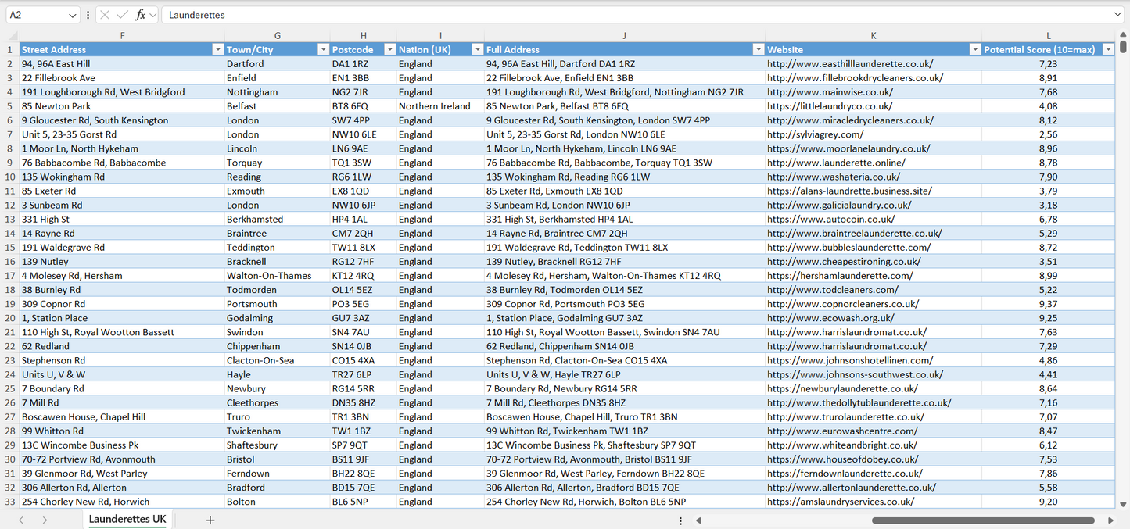Click the Cancel (X) icon in the formula bar

click(x=105, y=14)
